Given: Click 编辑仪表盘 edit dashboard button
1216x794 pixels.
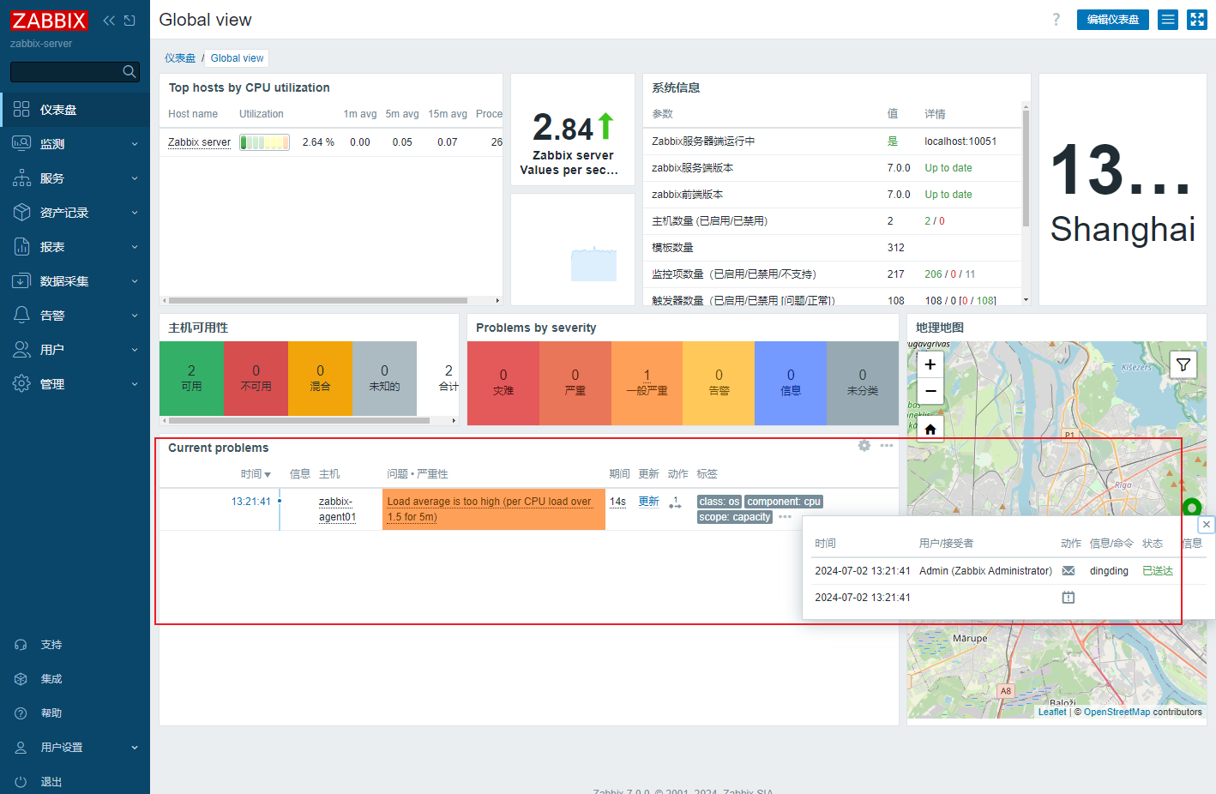Looking at the screenshot, I should coord(1113,20).
